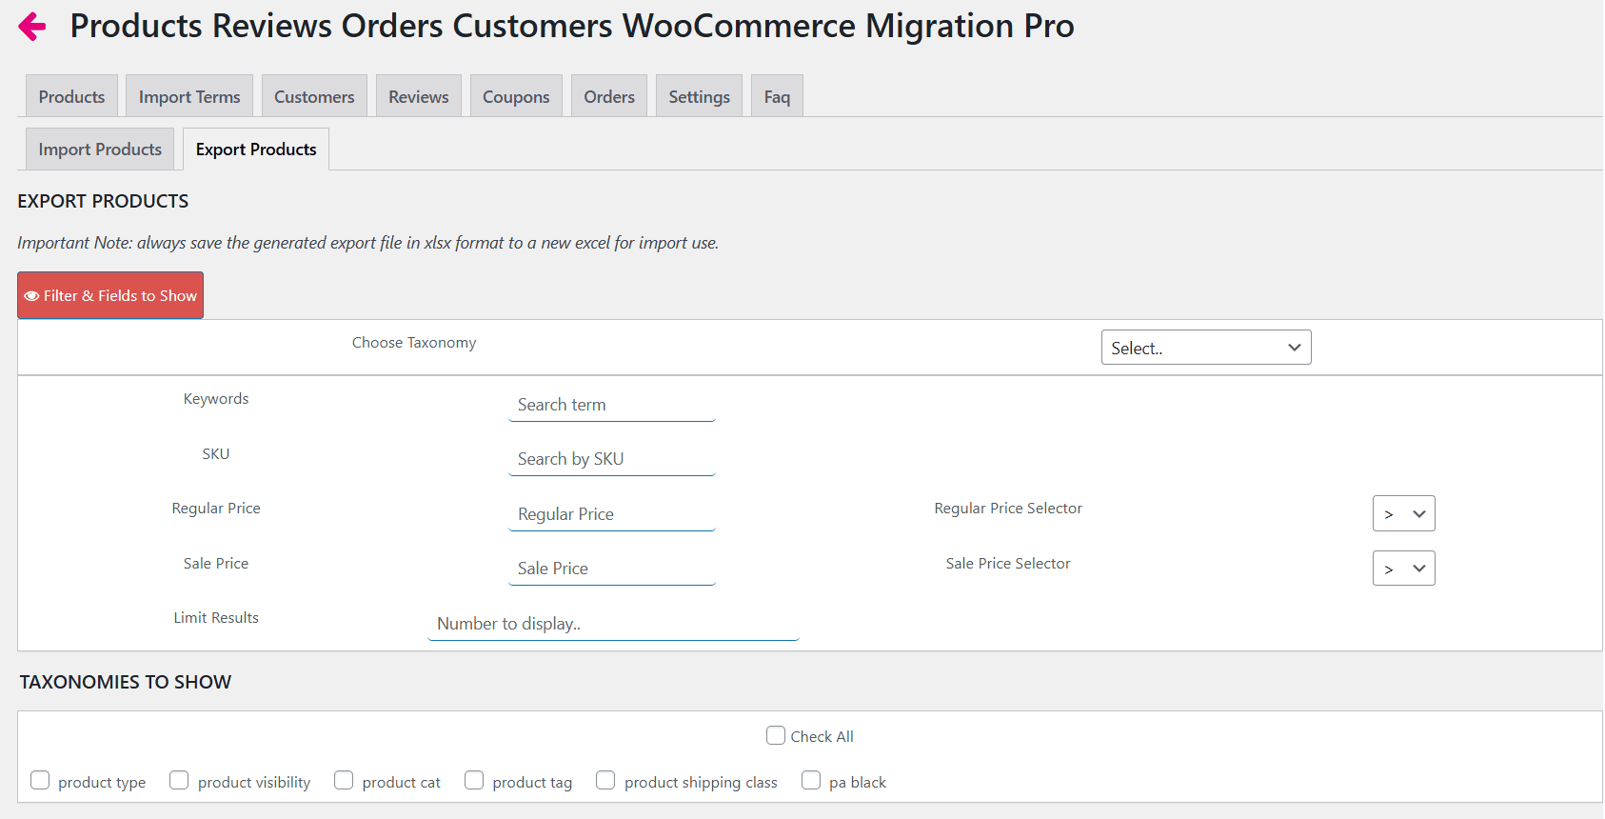Open the Sale Price Selector dropdown
This screenshot has width=1605, height=819.
1404,569
